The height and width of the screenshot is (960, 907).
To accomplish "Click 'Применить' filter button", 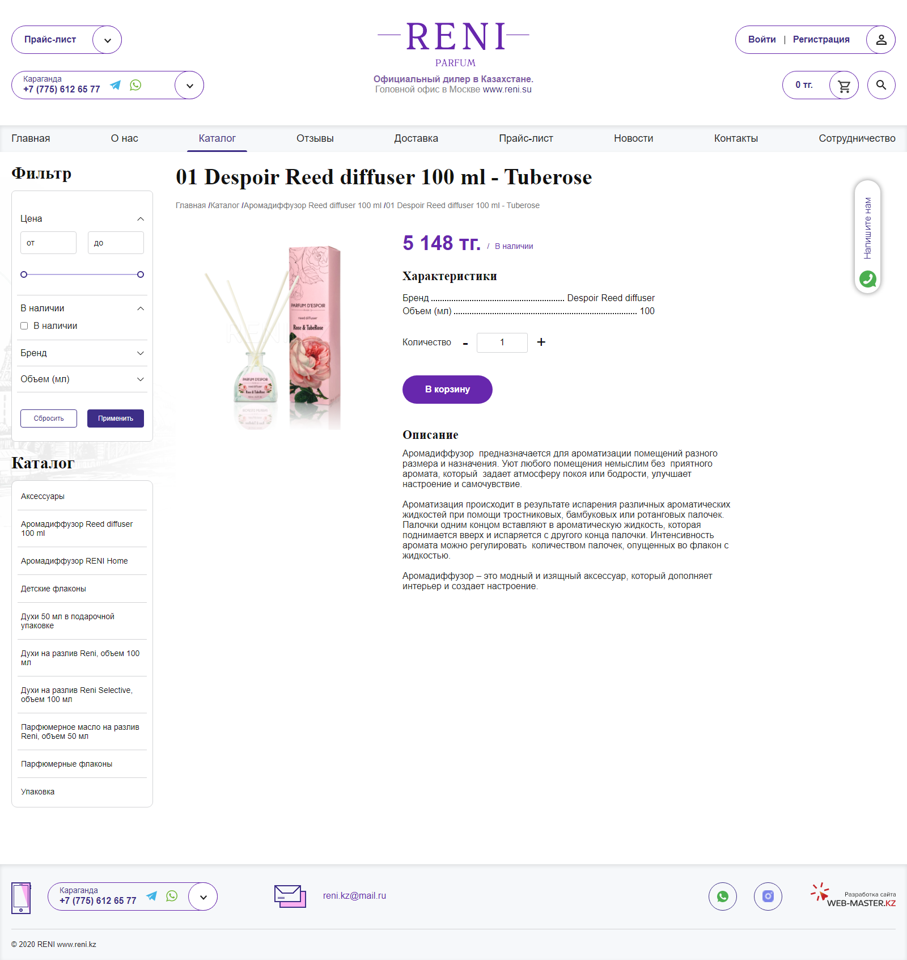I will coord(116,418).
